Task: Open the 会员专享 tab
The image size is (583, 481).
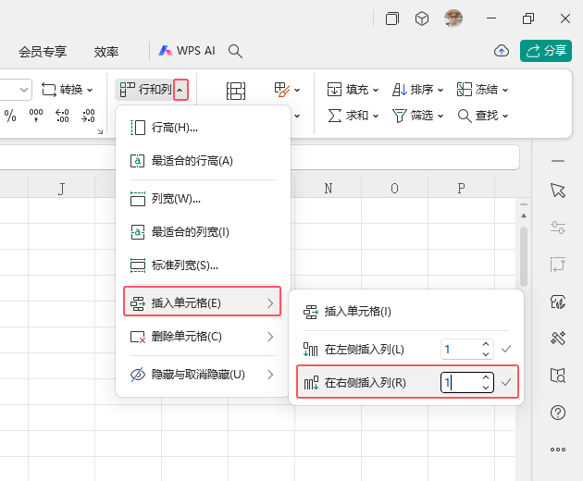Action: (43, 51)
